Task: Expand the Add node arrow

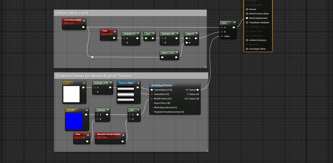Action: click(138, 110)
